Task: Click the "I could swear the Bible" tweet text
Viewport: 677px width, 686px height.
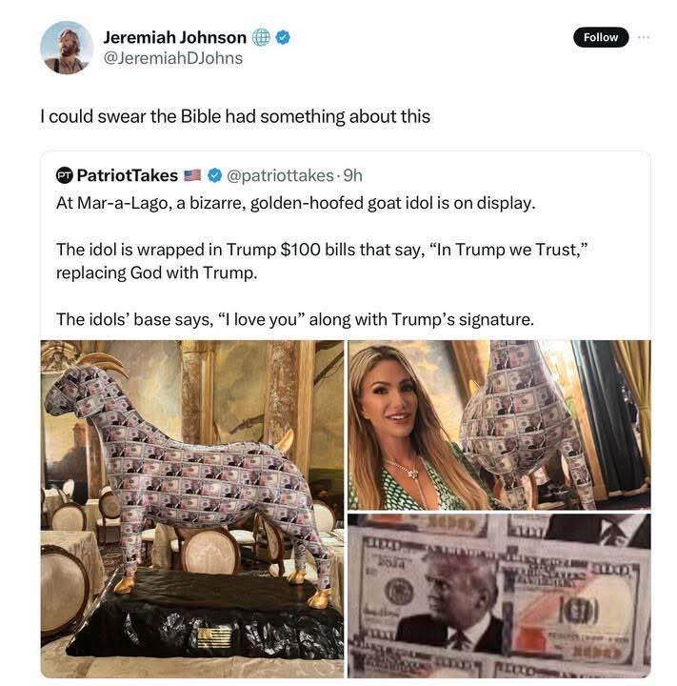Action: pyautogui.click(x=235, y=116)
